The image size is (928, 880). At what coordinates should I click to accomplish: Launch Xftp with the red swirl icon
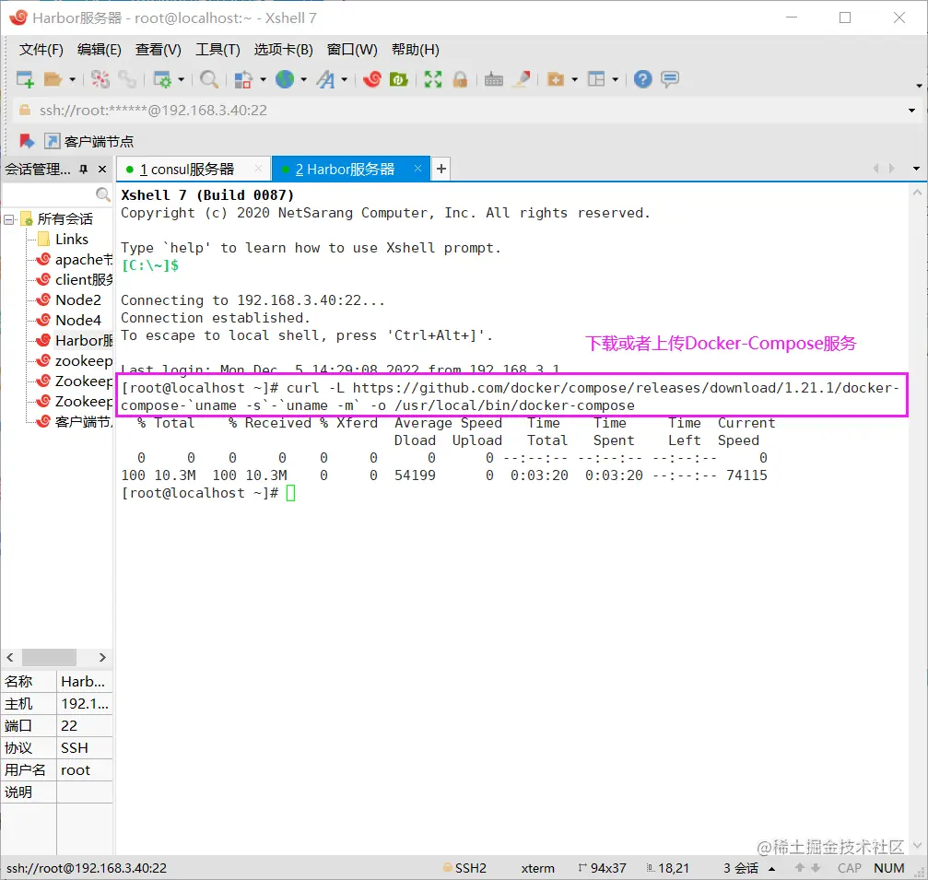pos(372,78)
